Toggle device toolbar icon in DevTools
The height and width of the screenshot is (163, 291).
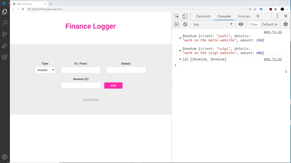click(x=185, y=16)
